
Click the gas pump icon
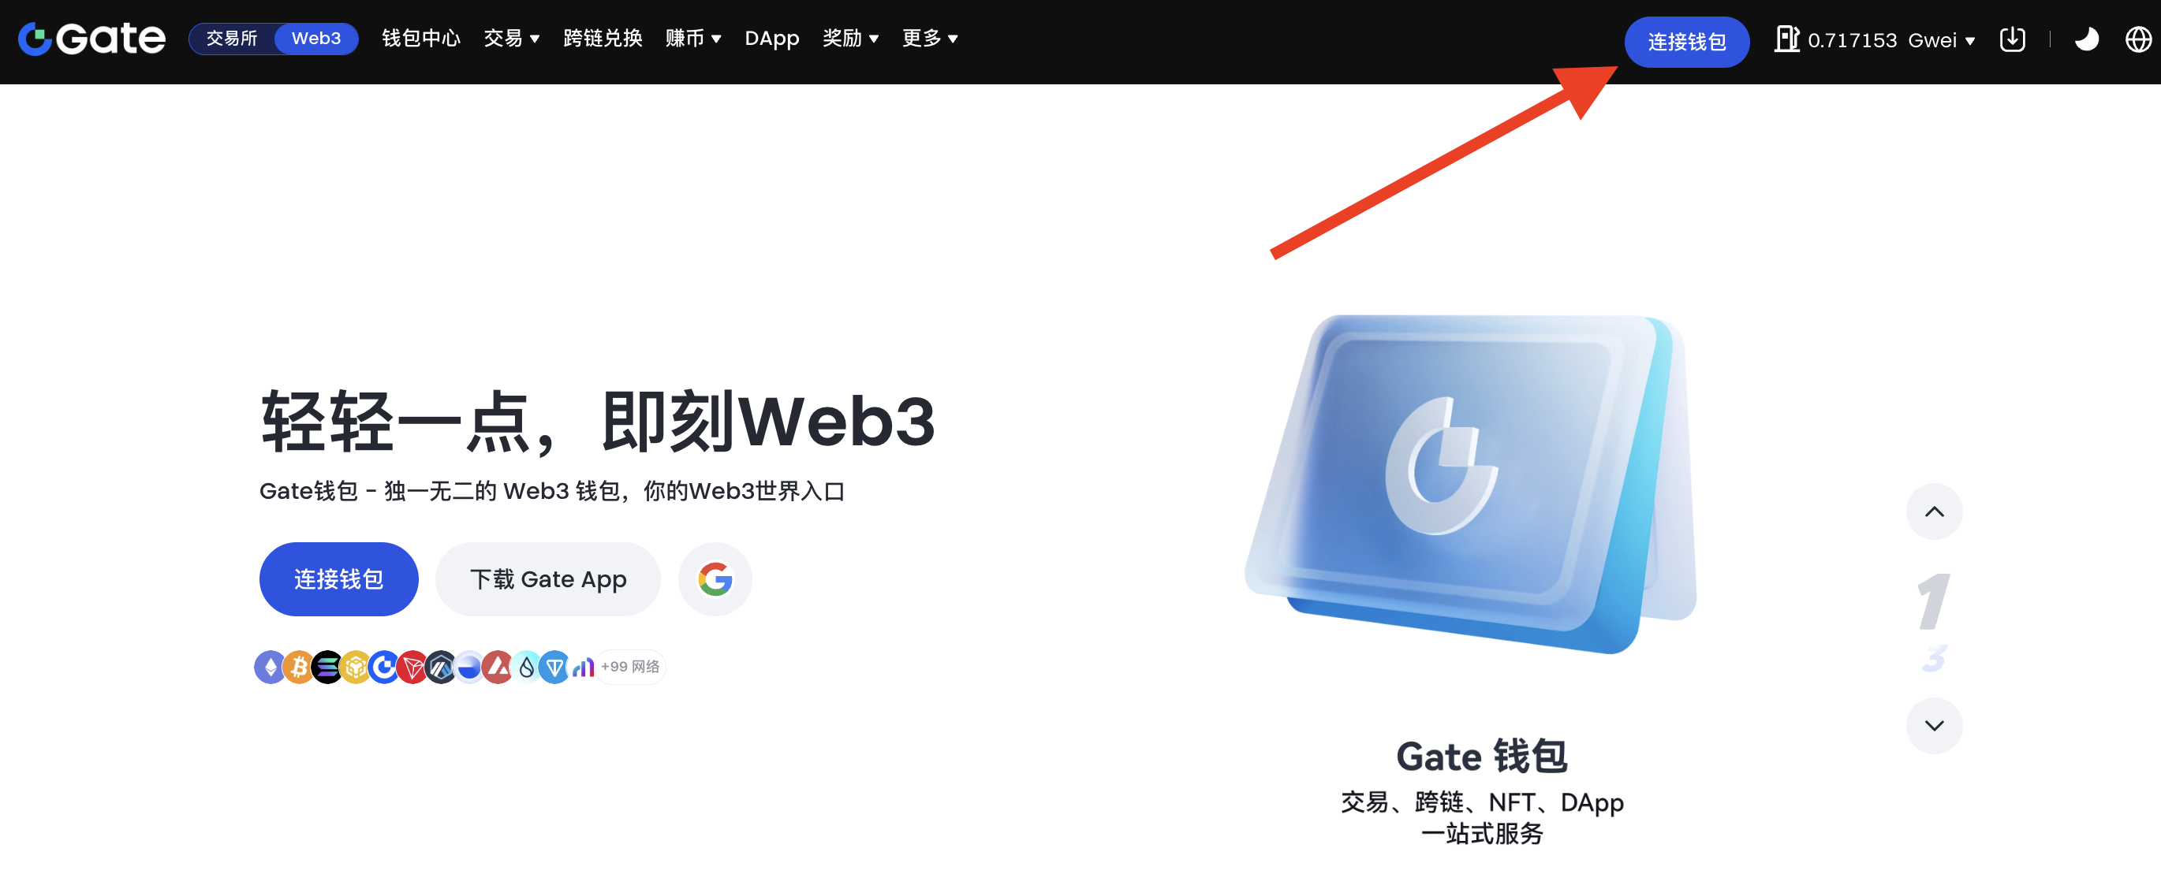1787,39
